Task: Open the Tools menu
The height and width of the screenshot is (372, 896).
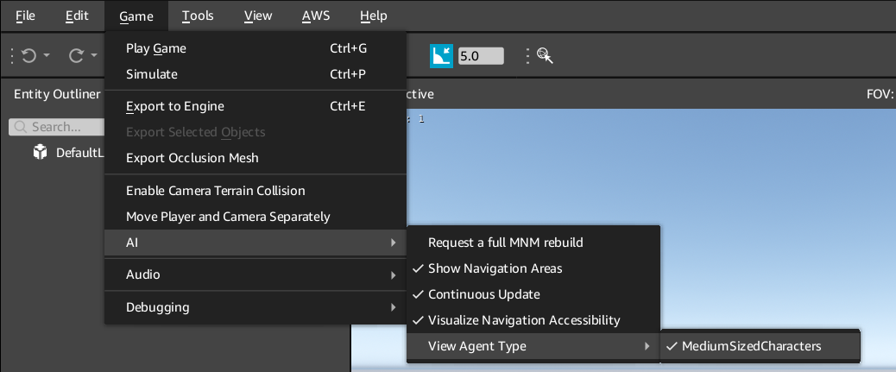Action: click(198, 16)
